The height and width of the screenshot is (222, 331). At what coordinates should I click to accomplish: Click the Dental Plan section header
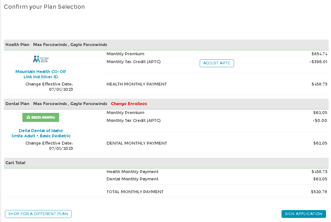pos(17,104)
